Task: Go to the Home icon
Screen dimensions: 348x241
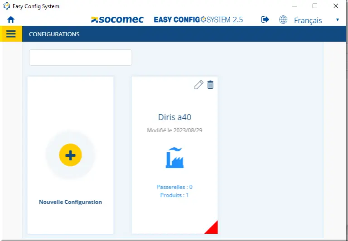Action: pyautogui.click(x=11, y=20)
